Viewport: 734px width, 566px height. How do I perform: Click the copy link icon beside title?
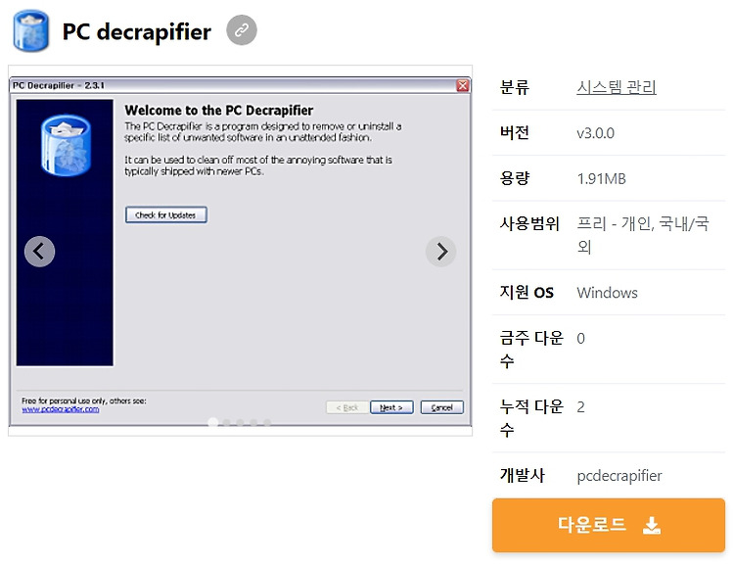tap(242, 30)
